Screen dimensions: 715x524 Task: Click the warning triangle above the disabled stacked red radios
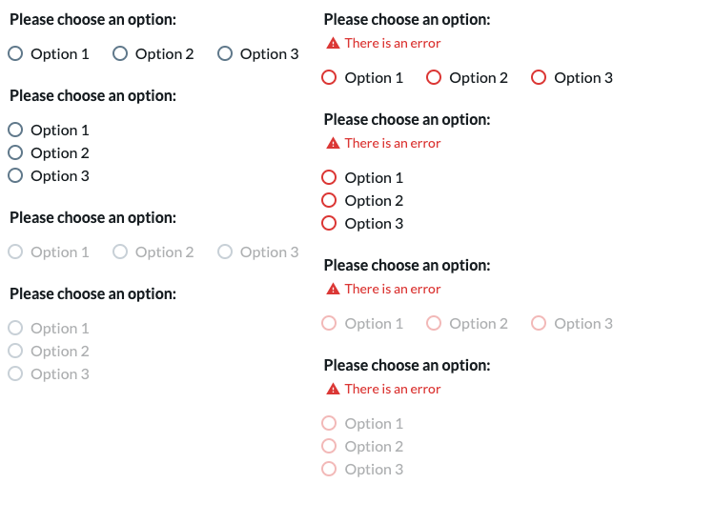(x=334, y=389)
